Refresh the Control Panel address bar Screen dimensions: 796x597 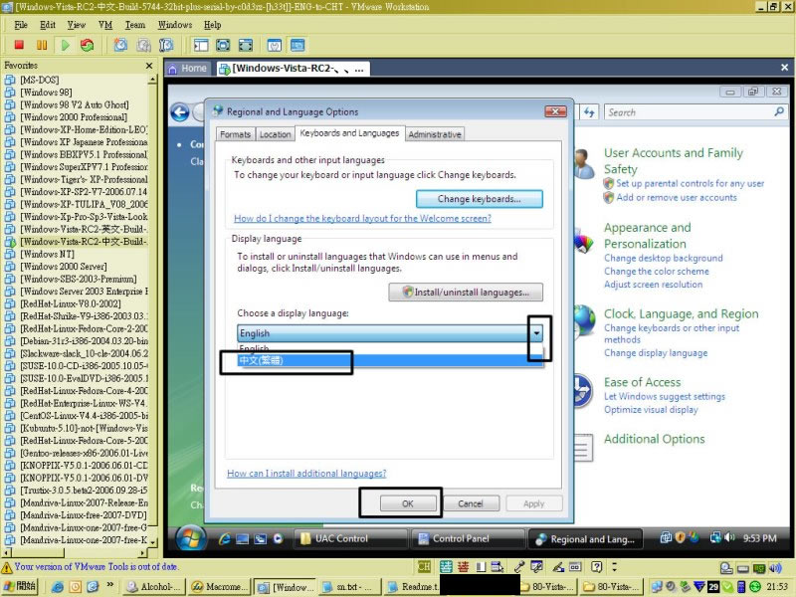click(589, 112)
